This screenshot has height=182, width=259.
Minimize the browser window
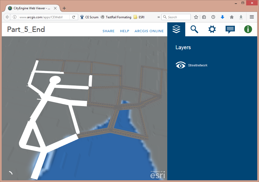point(236,3)
